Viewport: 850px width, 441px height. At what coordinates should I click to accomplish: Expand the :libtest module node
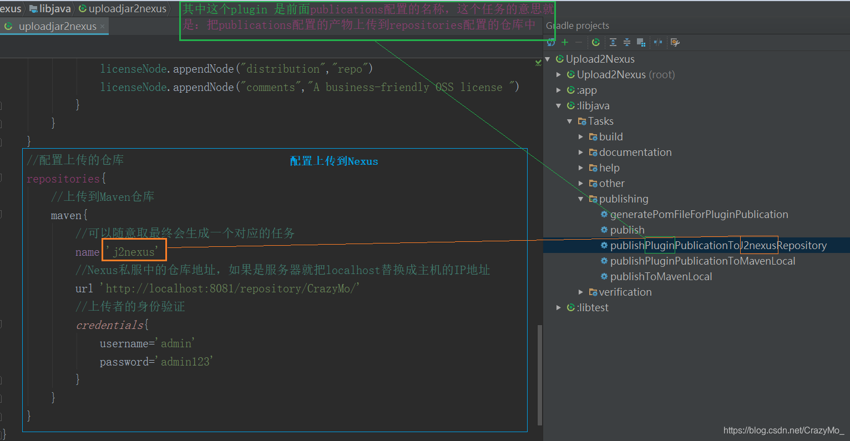coord(559,307)
